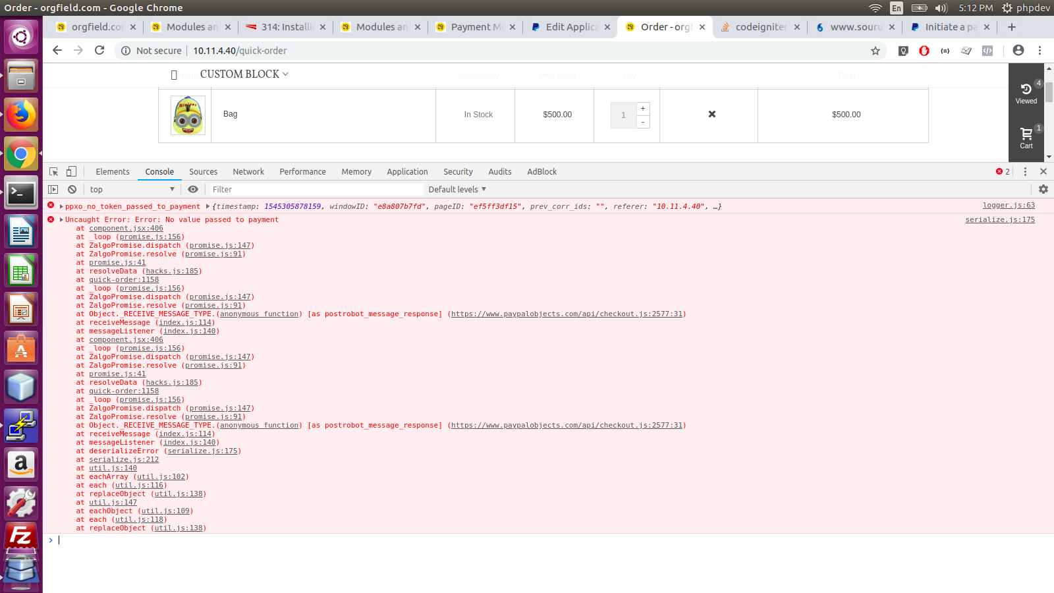Clear the console messages
Image resolution: width=1054 pixels, height=593 pixels.
[72, 189]
